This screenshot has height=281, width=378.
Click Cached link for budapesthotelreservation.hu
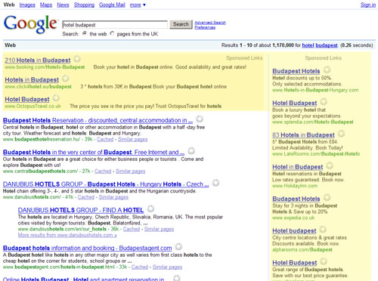point(105,139)
